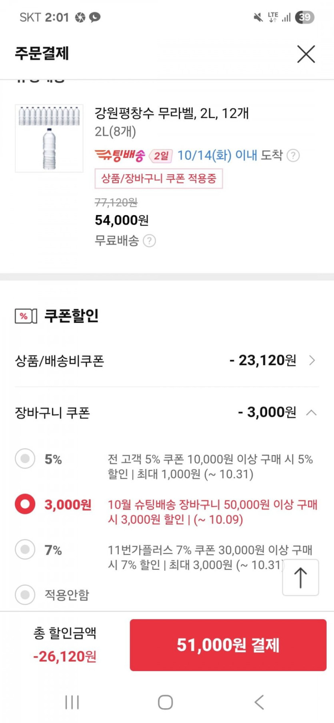Tap the help icon beside 무료배송
The width and height of the screenshot is (334, 723).
coord(149,241)
